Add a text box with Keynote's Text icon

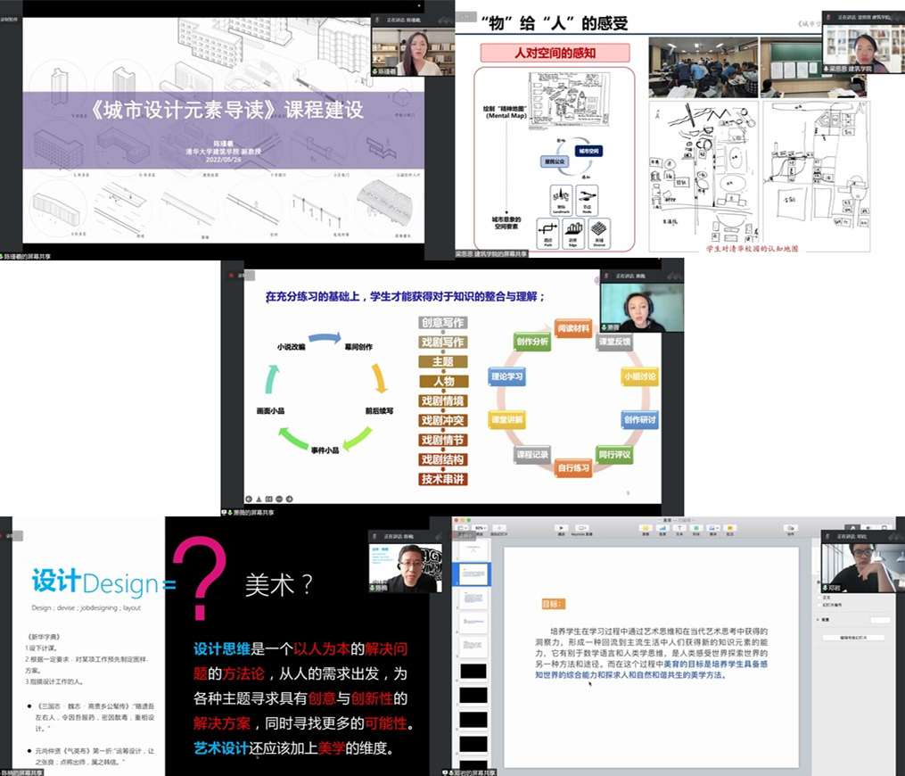coord(679,527)
